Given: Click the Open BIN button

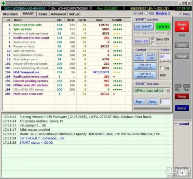Looking at the screenshot, I should 141,41.
